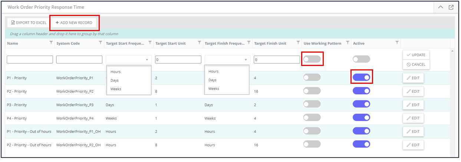
Task: Edit P2 - Priority - Out of hours row
Action: 413,145
